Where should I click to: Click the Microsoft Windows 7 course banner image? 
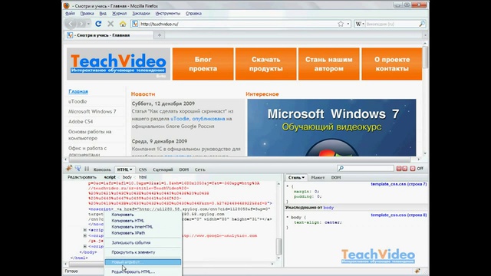tap(331, 128)
